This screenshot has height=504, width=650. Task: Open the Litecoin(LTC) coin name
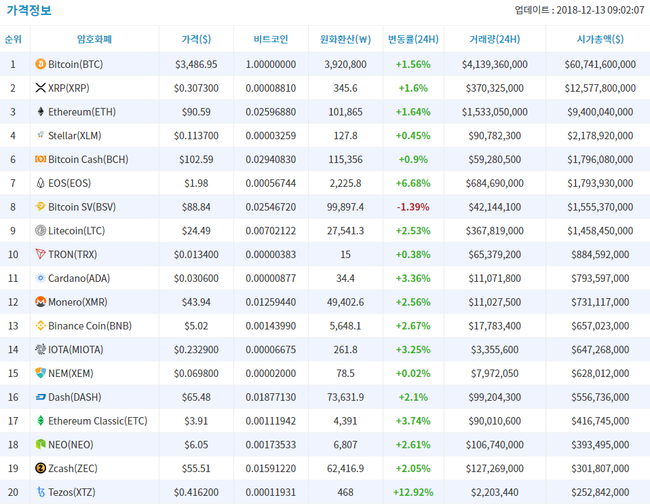click(x=77, y=230)
